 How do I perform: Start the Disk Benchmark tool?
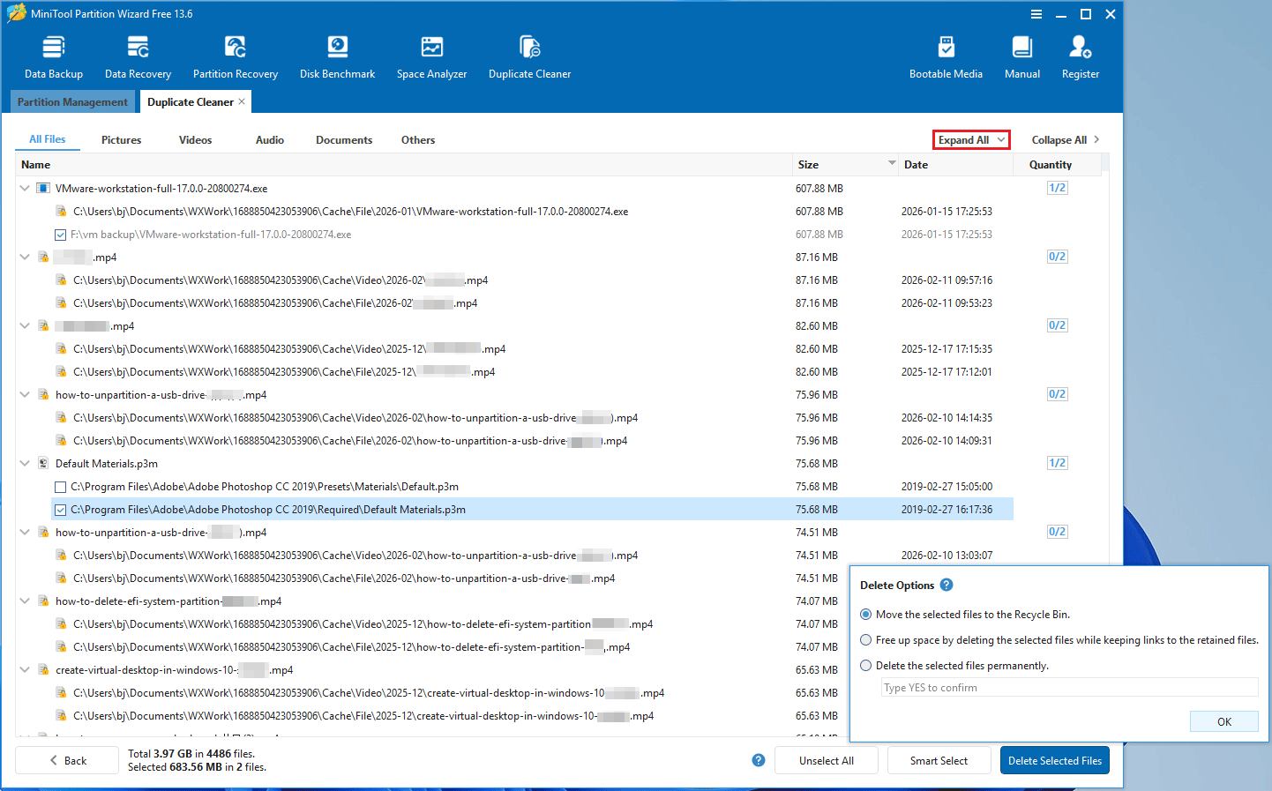click(337, 55)
